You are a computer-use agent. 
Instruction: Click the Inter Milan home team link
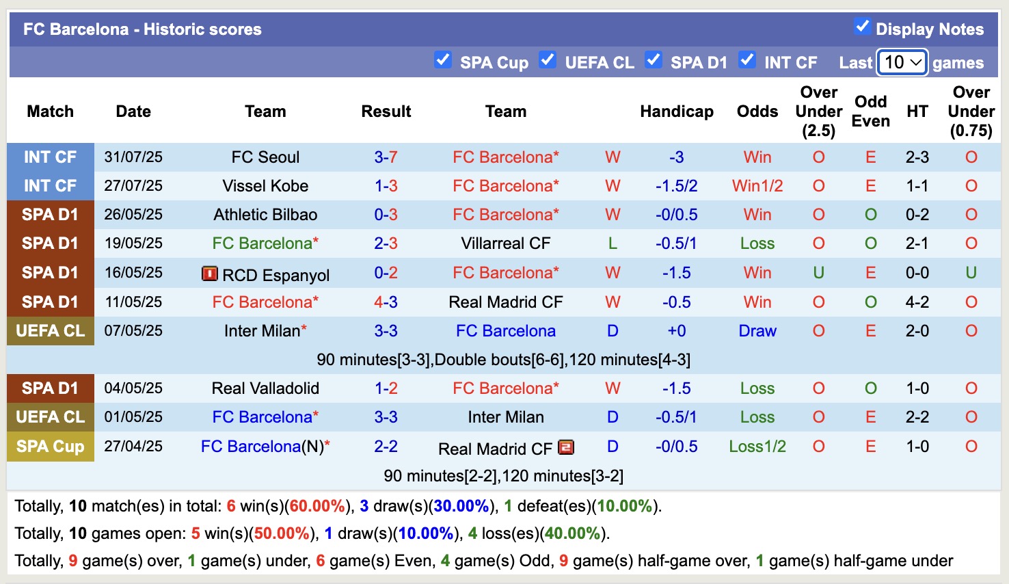point(262,331)
